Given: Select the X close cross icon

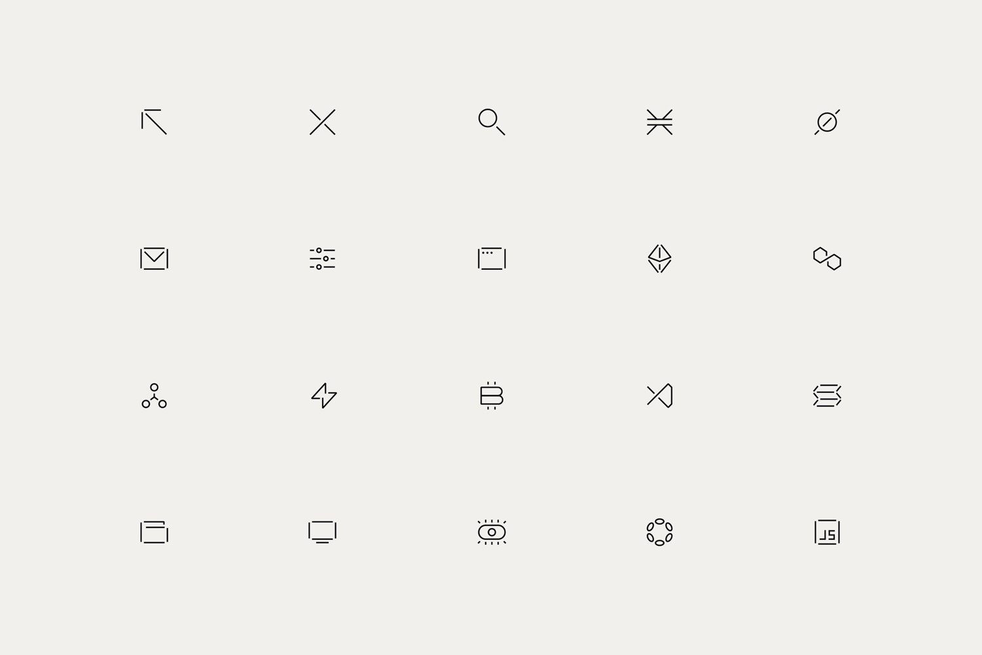Looking at the screenshot, I should pos(323,122).
